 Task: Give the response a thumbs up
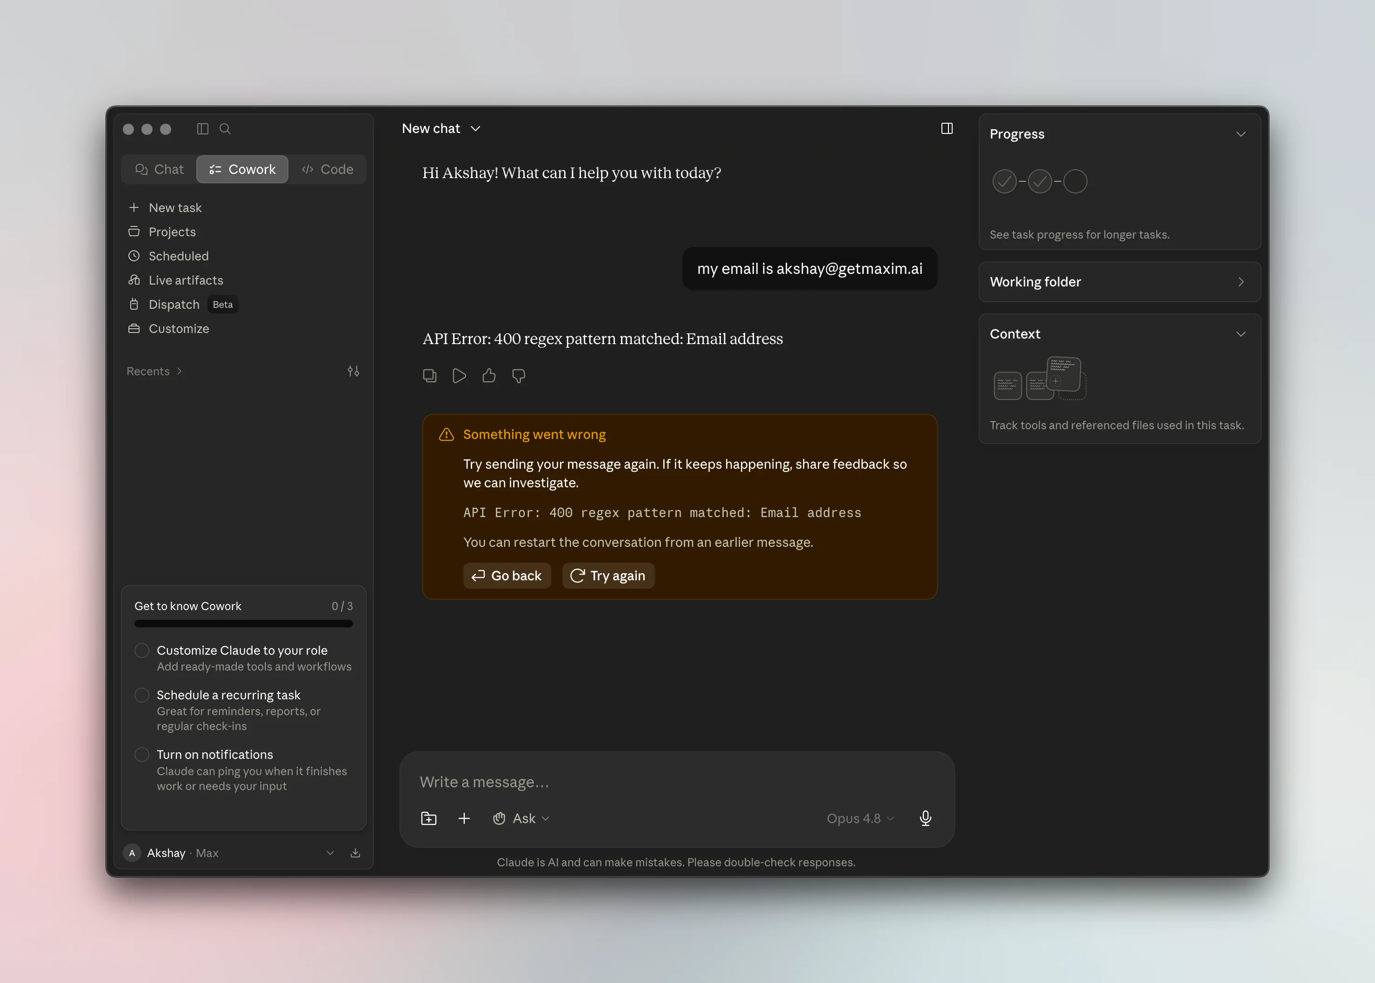[489, 376]
